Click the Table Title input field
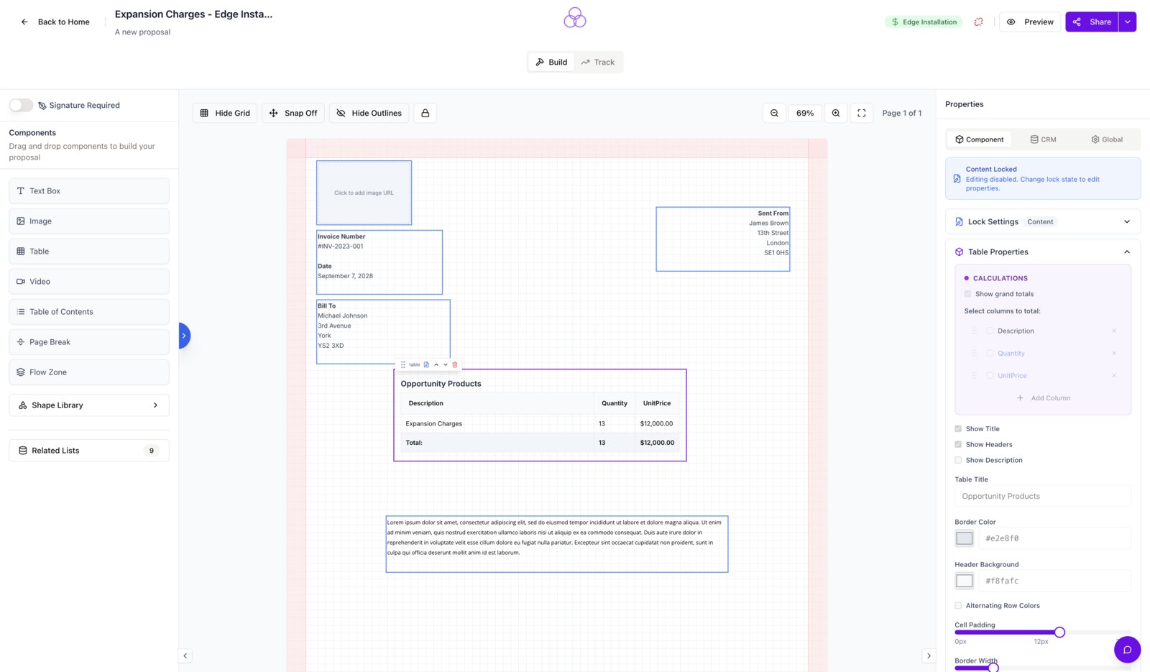The image size is (1150, 672). (1043, 496)
